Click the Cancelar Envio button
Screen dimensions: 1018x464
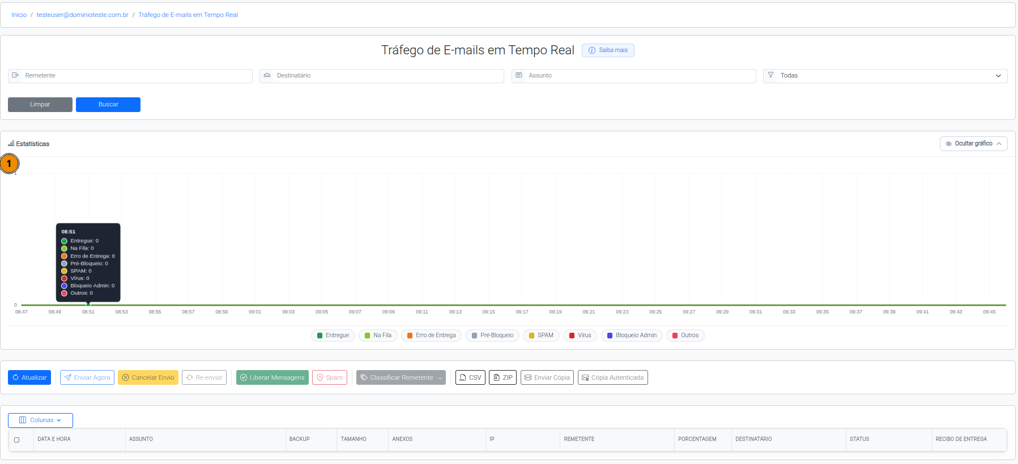click(x=148, y=377)
